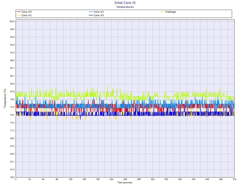Click the 79.5 y-axis value

pyautogui.click(x=12, y=99)
